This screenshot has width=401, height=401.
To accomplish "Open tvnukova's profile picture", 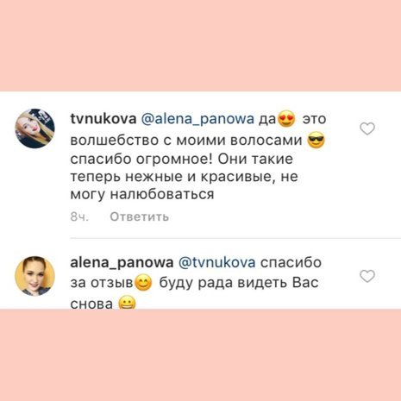I will coord(34,128).
